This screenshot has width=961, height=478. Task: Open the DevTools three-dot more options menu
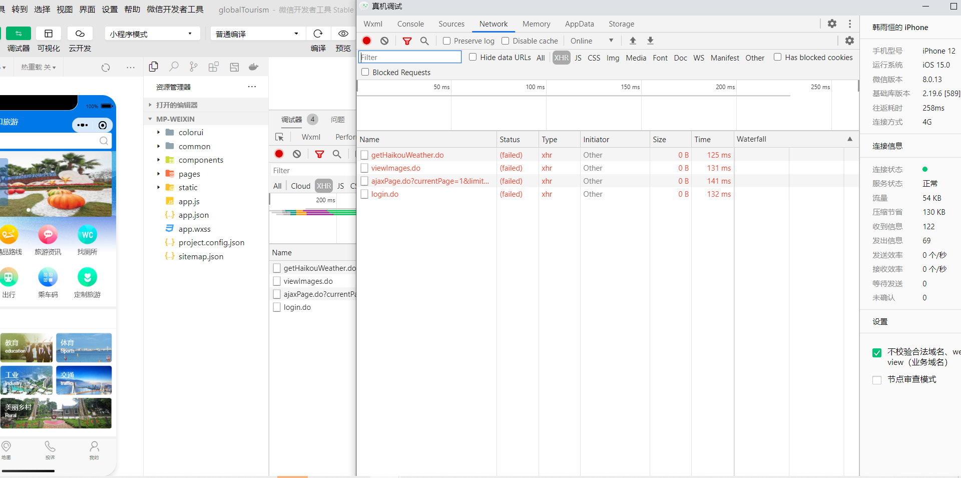coord(850,24)
